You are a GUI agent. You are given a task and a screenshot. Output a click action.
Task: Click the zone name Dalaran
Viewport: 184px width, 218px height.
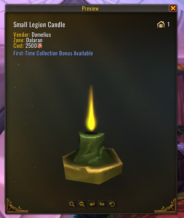(34, 40)
